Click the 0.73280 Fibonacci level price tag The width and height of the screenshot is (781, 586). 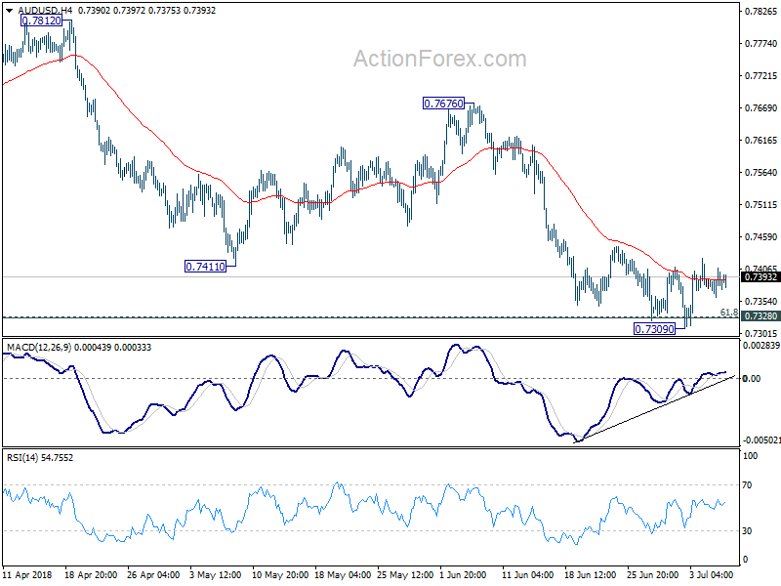[x=760, y=315]
